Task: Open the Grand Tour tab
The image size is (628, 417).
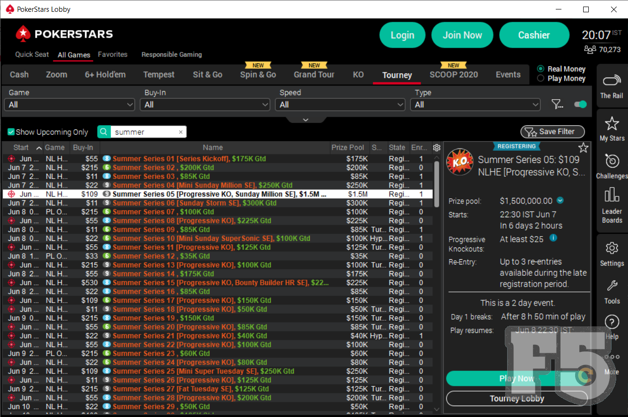Action: 314,75
